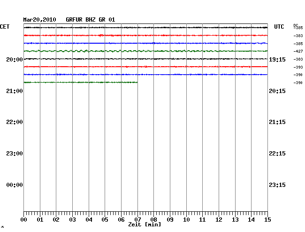Screen dimensions: 305x232
Task: Click minute tick label "01"
Action: pyautogui.click(x=40, y=220)
